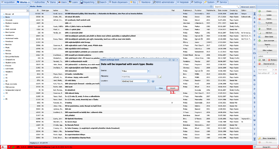Expand the Reports dropdown button
Image resolution: width=279 pixels, height=149 pixels.
268,45
